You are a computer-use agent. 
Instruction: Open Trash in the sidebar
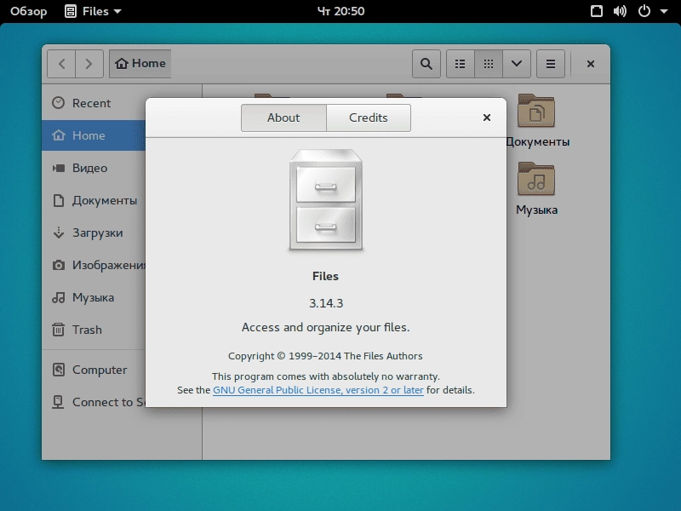94,330
